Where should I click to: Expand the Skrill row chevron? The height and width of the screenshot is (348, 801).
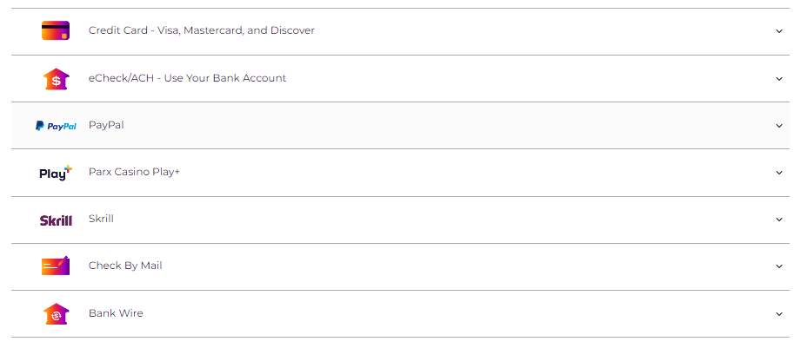pos(779,220)
